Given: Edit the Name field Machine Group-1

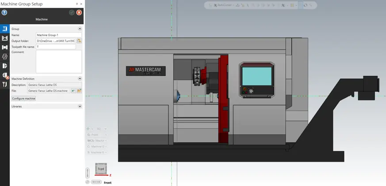Looking at the screenshot, I should 59,35.
